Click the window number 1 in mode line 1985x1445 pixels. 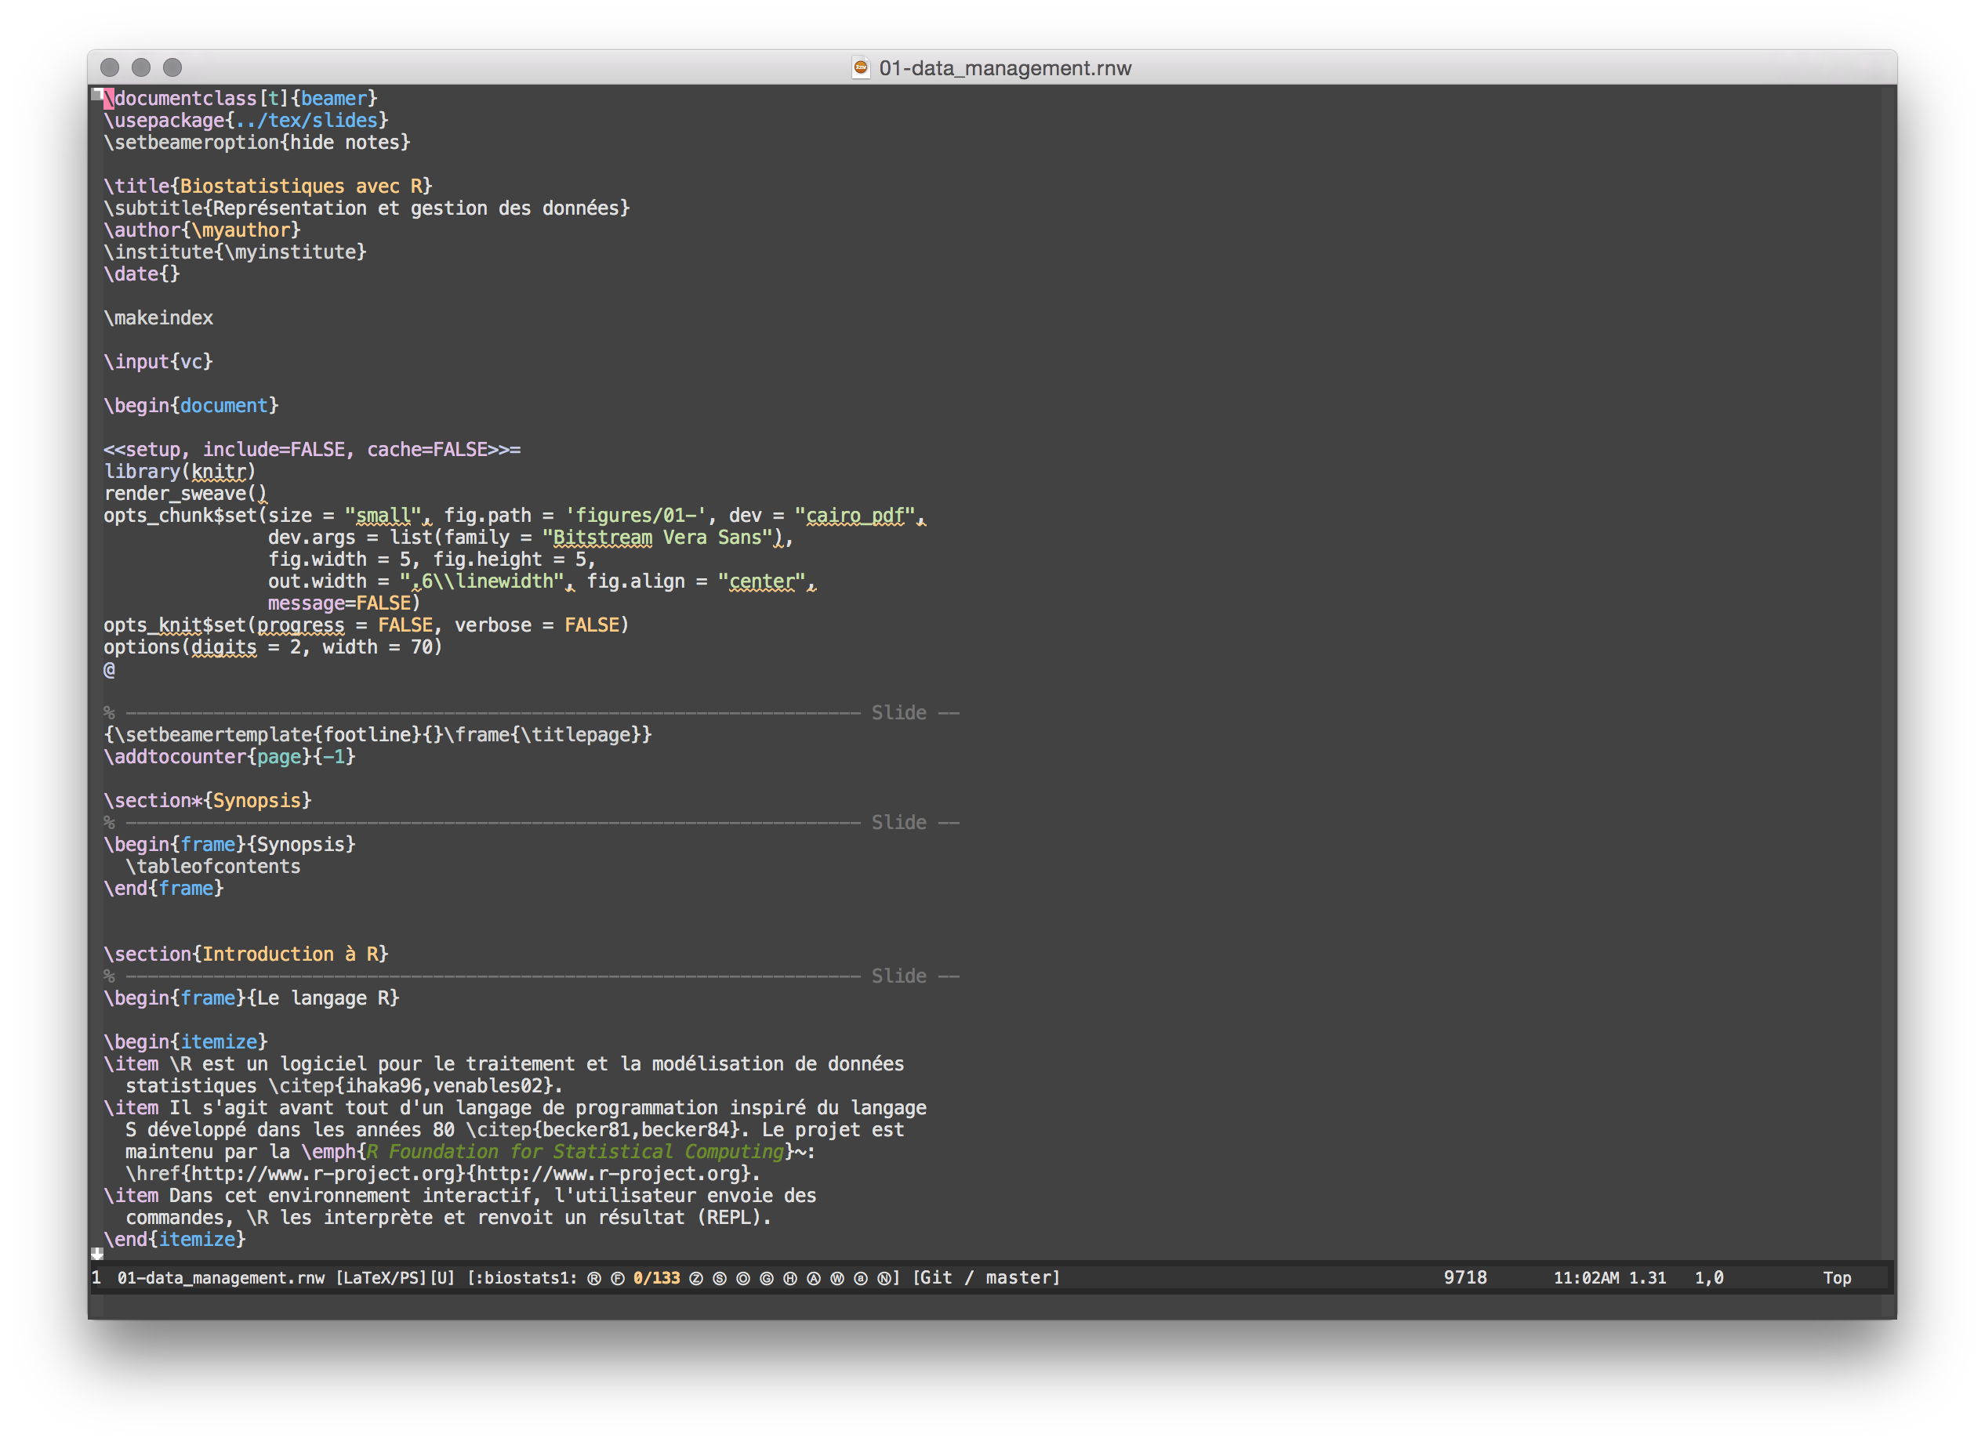coord(96,1278)
